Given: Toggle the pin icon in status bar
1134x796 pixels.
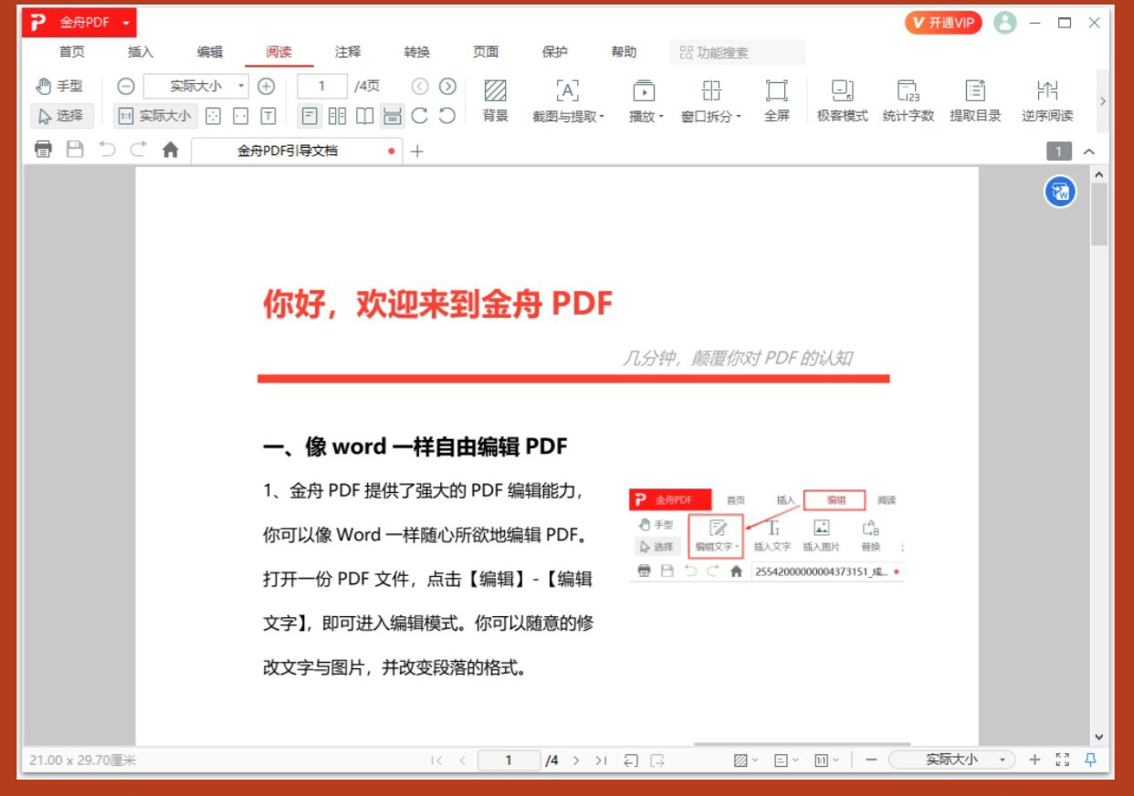Looking at the screenshot, I should (x=1090, y=759).
